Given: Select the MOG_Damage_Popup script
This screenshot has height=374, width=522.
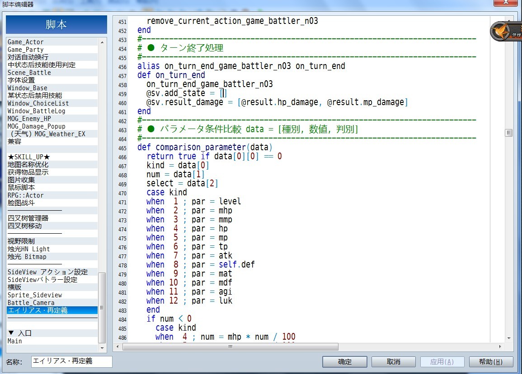Looking at the screenshot, I should pos(52,126).
